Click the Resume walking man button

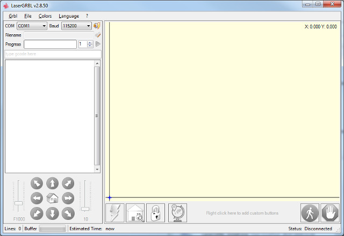point(310,213)
